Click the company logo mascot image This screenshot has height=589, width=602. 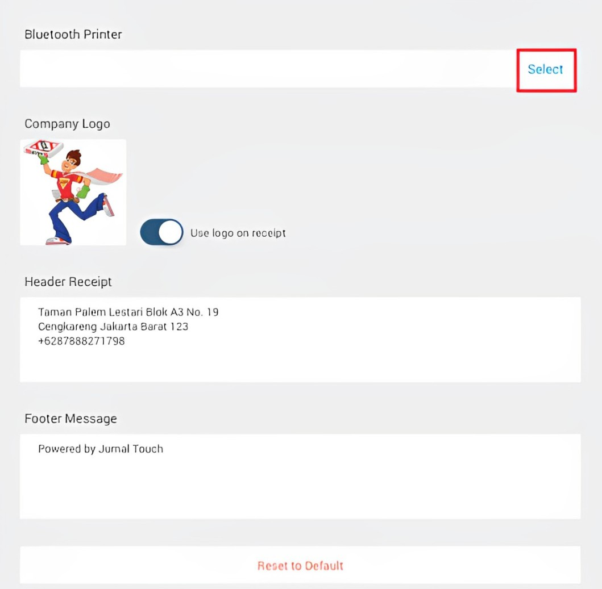click(73, 192)
